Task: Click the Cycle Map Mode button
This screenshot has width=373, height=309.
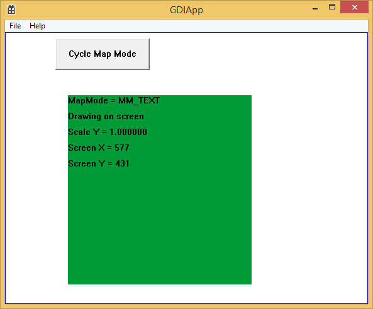Action: coord(103,54)
